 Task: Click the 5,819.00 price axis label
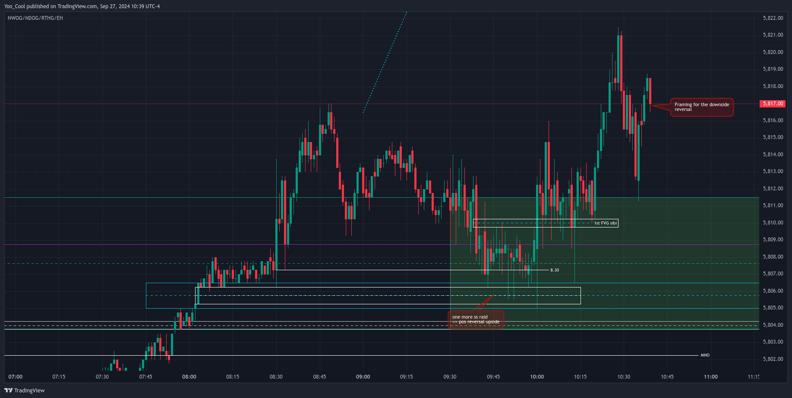pos(773,69)
